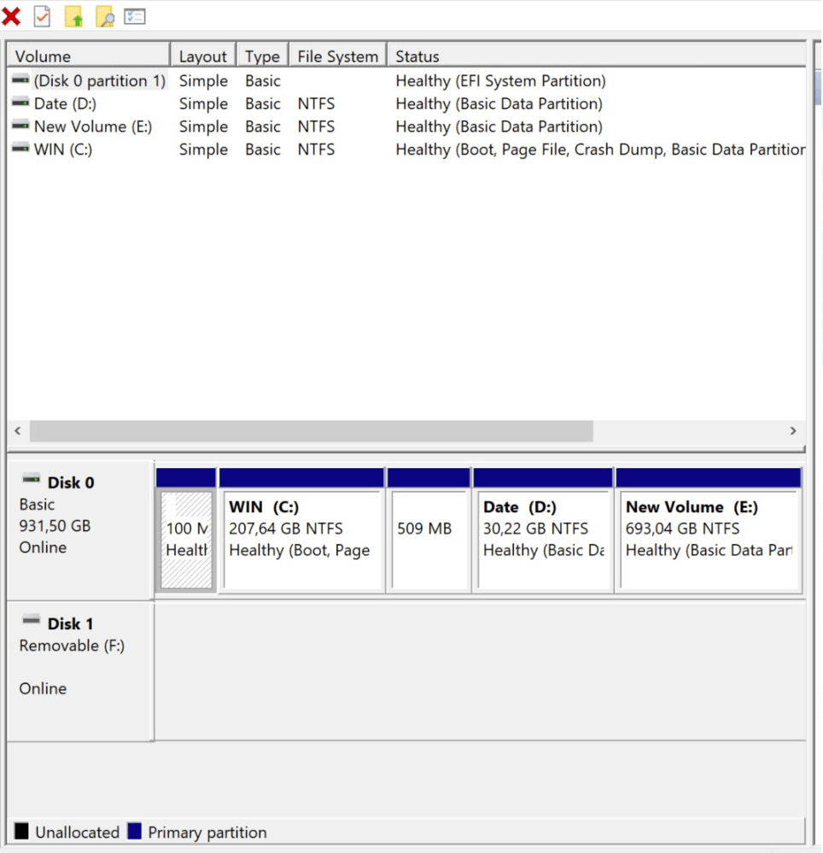
Task: Select the WIN (C:) row in volume list
Action: 85,149
